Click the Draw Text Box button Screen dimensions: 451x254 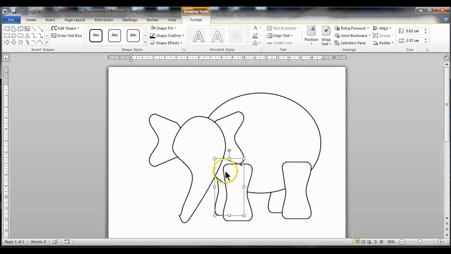[66, 36]
